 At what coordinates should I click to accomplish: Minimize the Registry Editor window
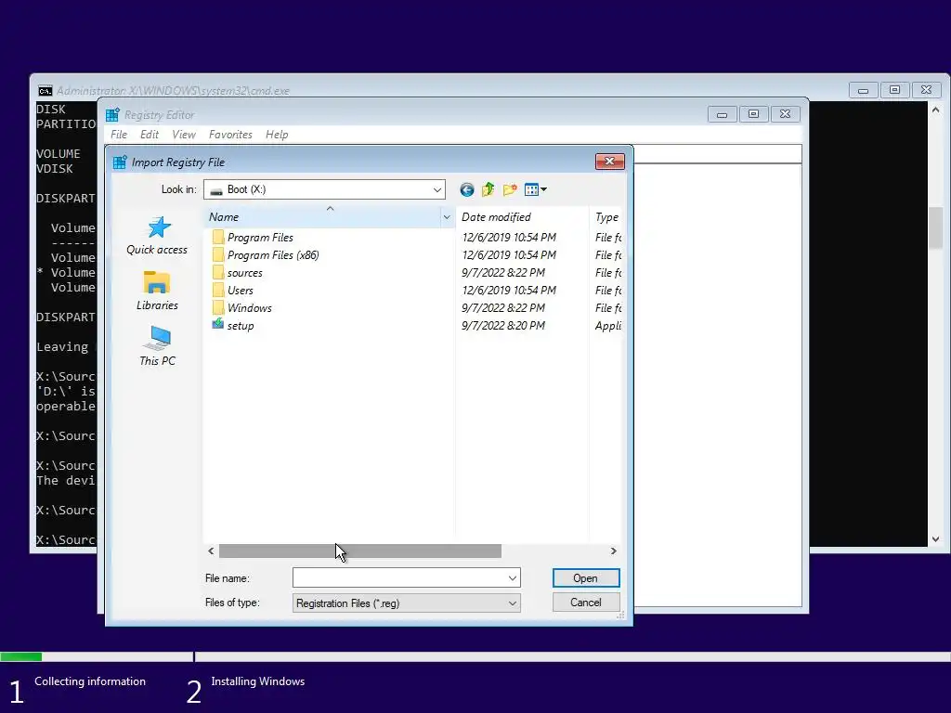(722, 114)
